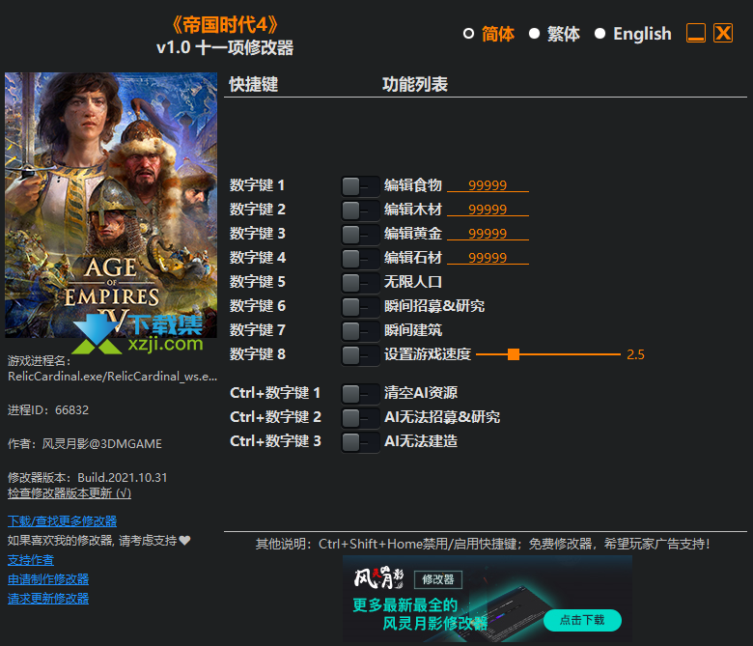Open the 申请制作修改器 link

pos(48,579)
